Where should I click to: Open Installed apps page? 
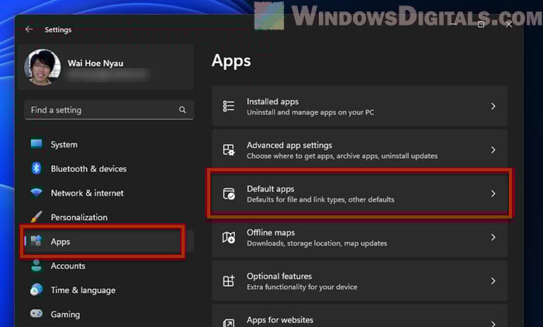(x=360, y=106)
